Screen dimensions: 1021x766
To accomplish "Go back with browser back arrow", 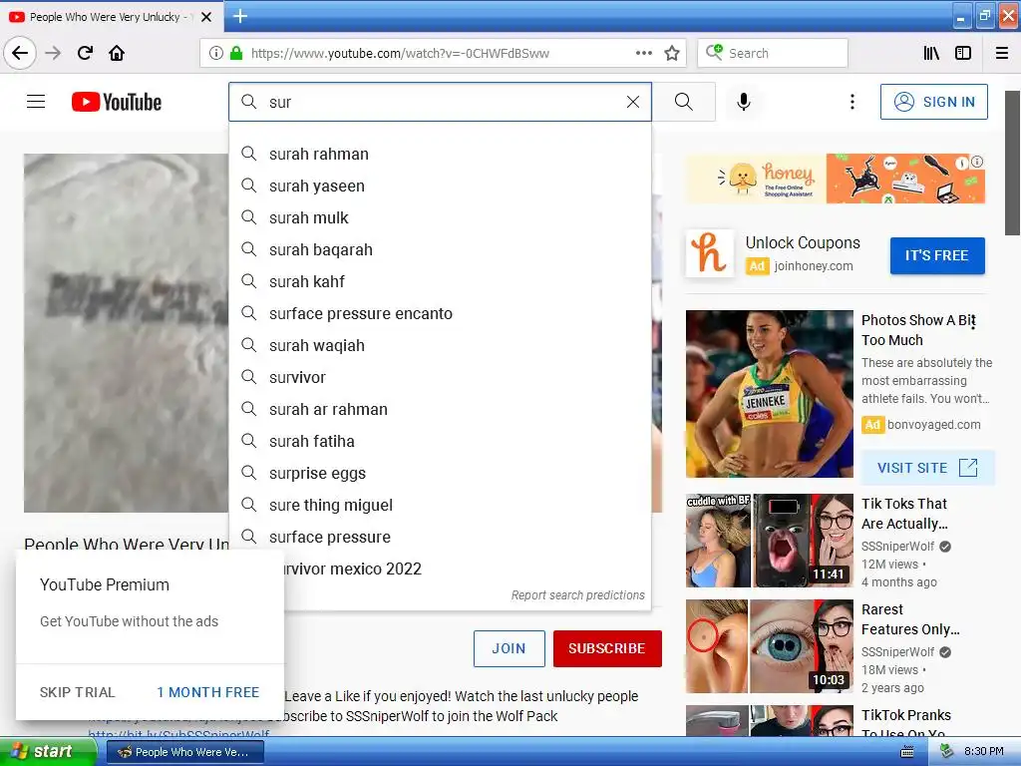I will (20, 54).
